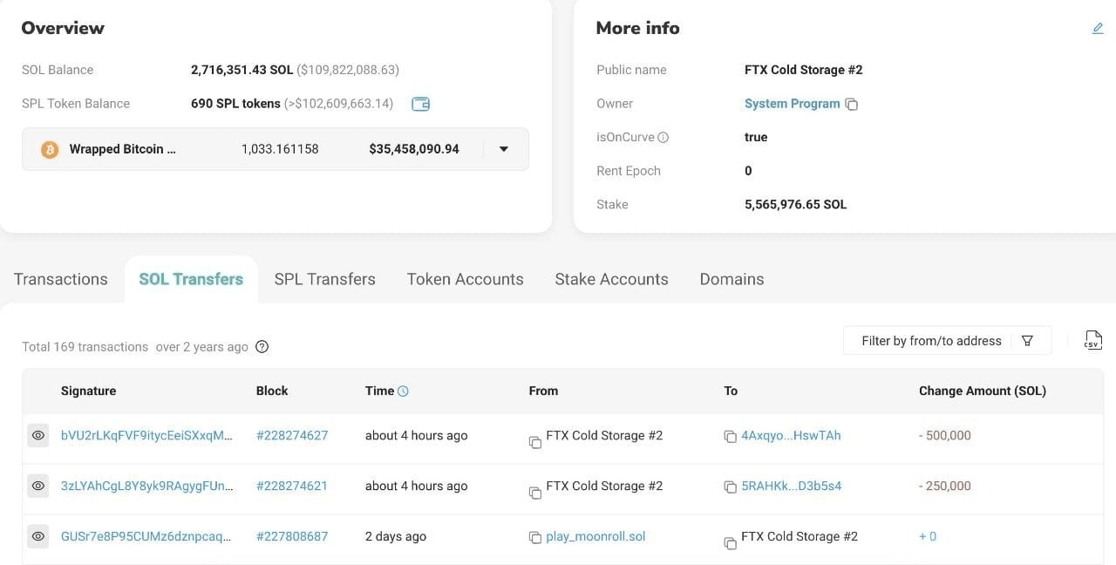Switch to the SPL Transfers tab
Viewport: 1116px width, 565px height.
point(324,279)
